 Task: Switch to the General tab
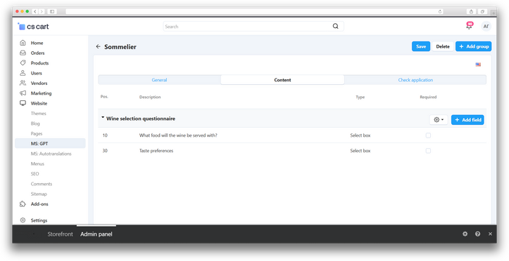(159, 80)
